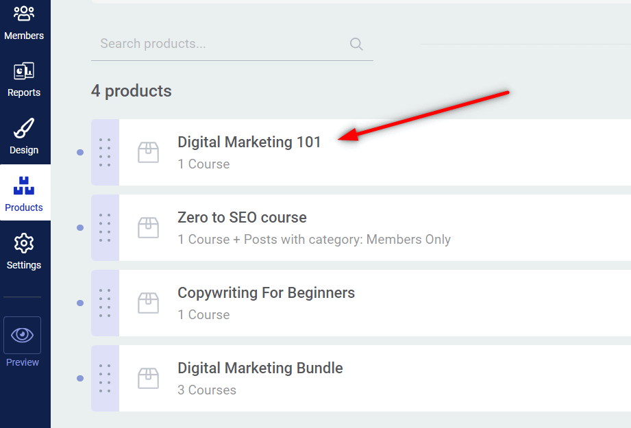Open the Reports sidebar icon
Viewport: 631px width, 428px height.
24,71
